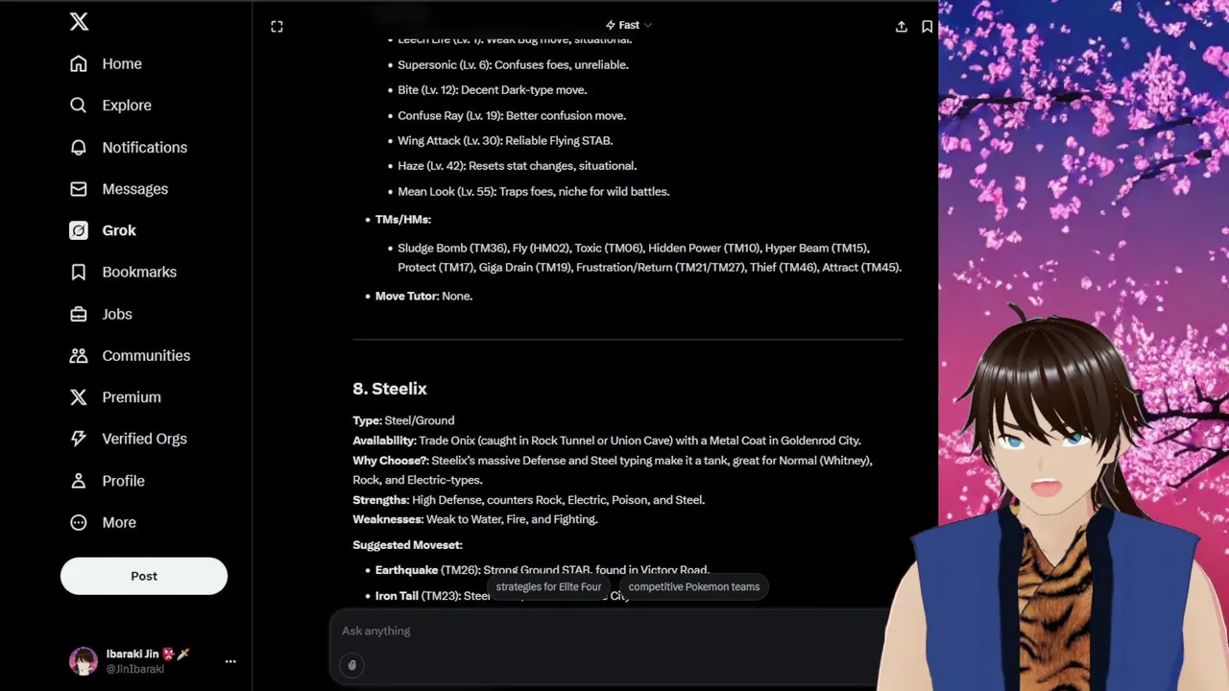Click the attachment paperclip icon
Image resolution: width=1229 pixels, height=691 pixels.
tap(352, 665)
